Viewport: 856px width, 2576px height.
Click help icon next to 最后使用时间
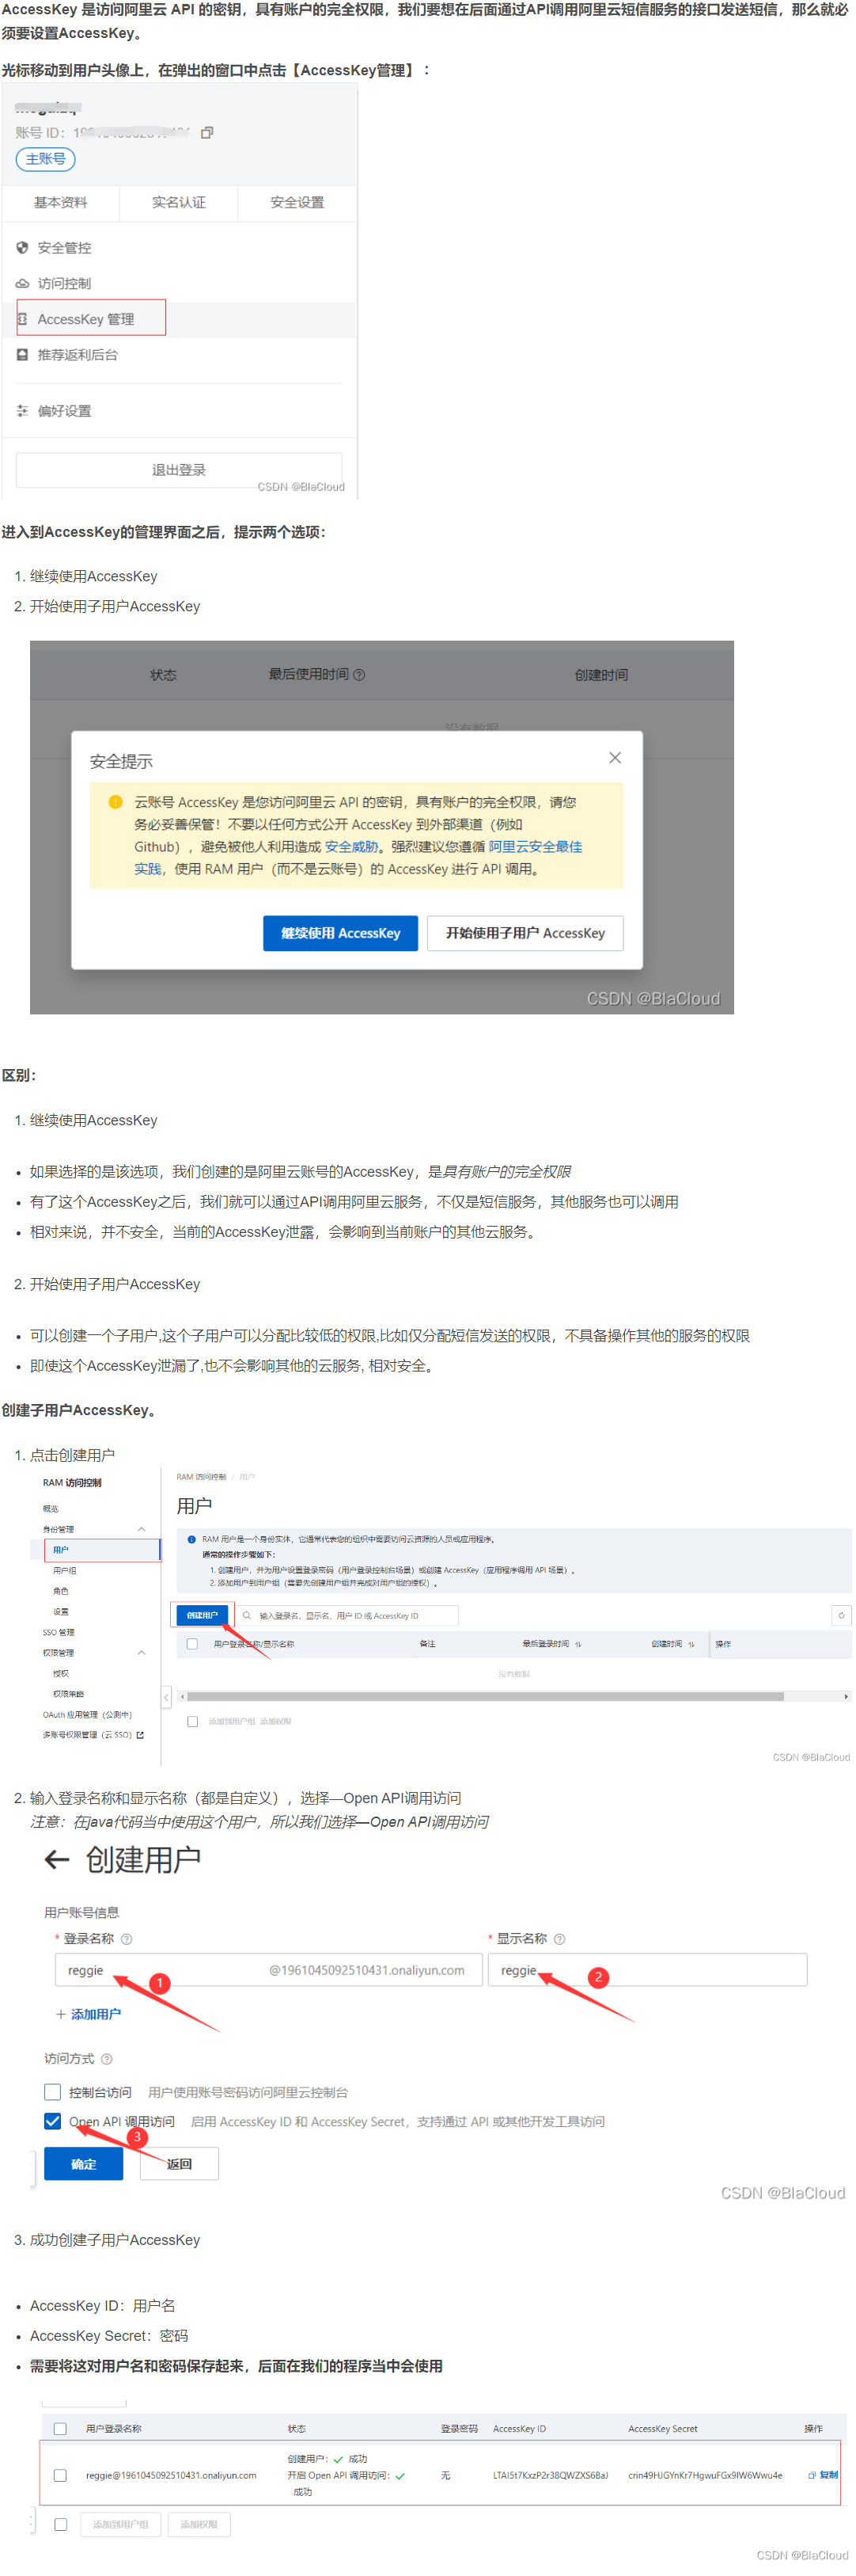coord(360,675)
